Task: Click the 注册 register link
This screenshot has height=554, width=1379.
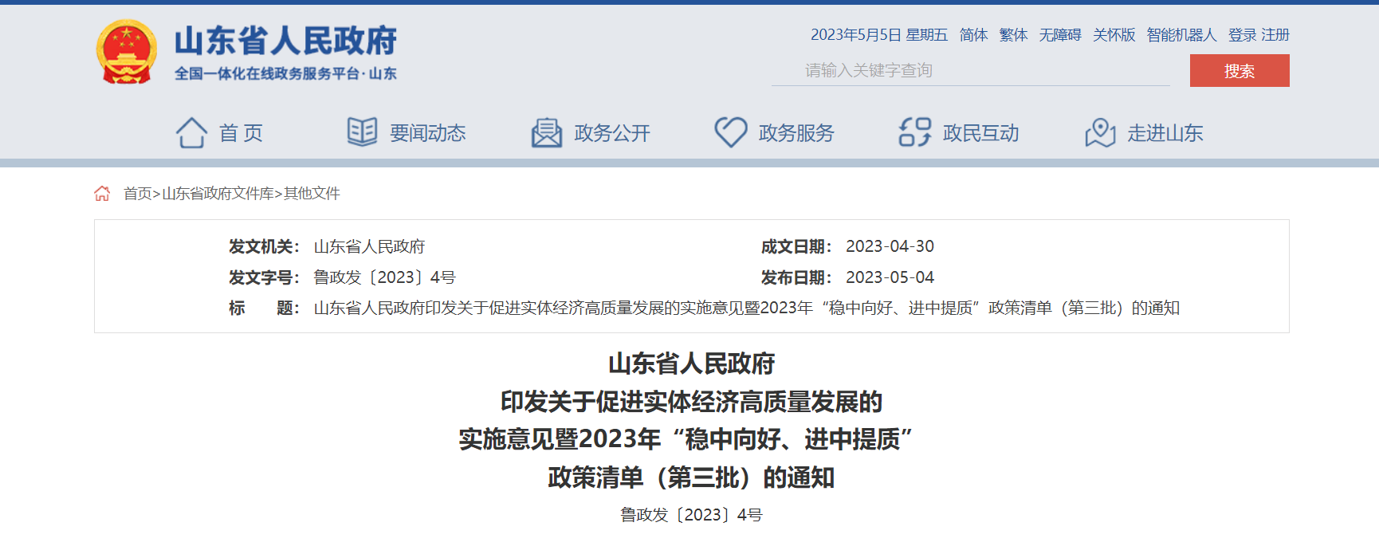Action: [1275, 35]
